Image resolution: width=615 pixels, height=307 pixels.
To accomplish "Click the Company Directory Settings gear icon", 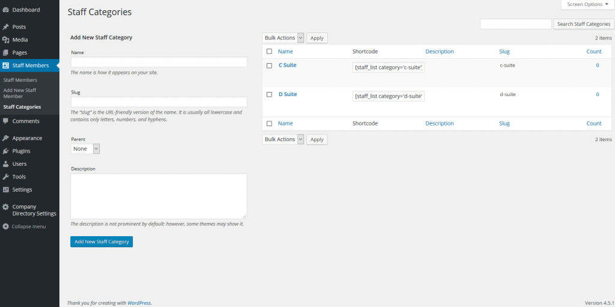I will 5,207.
